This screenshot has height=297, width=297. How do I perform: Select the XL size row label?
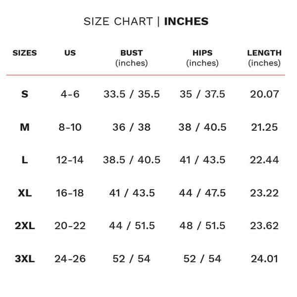tap(25, 193)
